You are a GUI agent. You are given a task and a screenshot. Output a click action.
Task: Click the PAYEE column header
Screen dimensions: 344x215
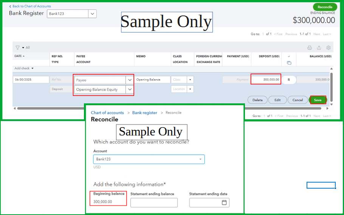[81, 57]
